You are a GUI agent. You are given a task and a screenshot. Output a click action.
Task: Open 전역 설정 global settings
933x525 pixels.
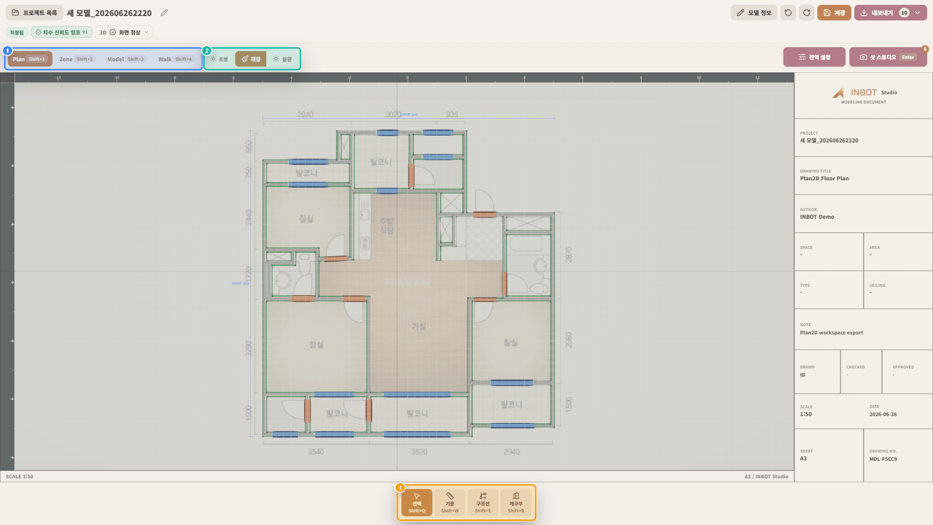(814, 57)
